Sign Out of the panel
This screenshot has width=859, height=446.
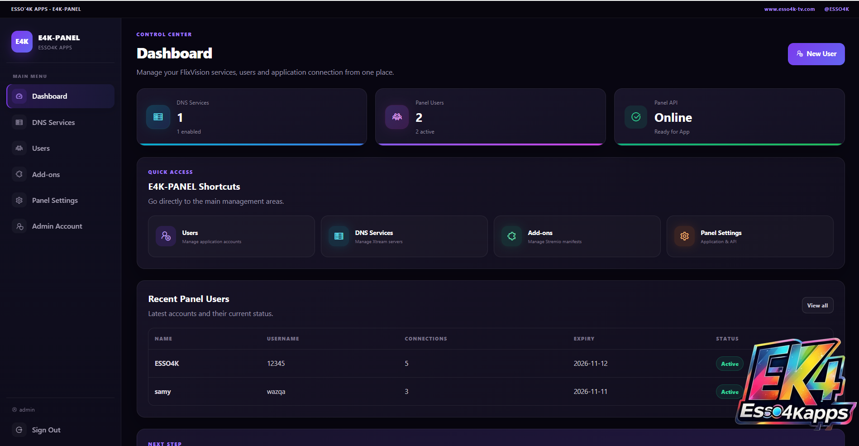pos(61,430)
